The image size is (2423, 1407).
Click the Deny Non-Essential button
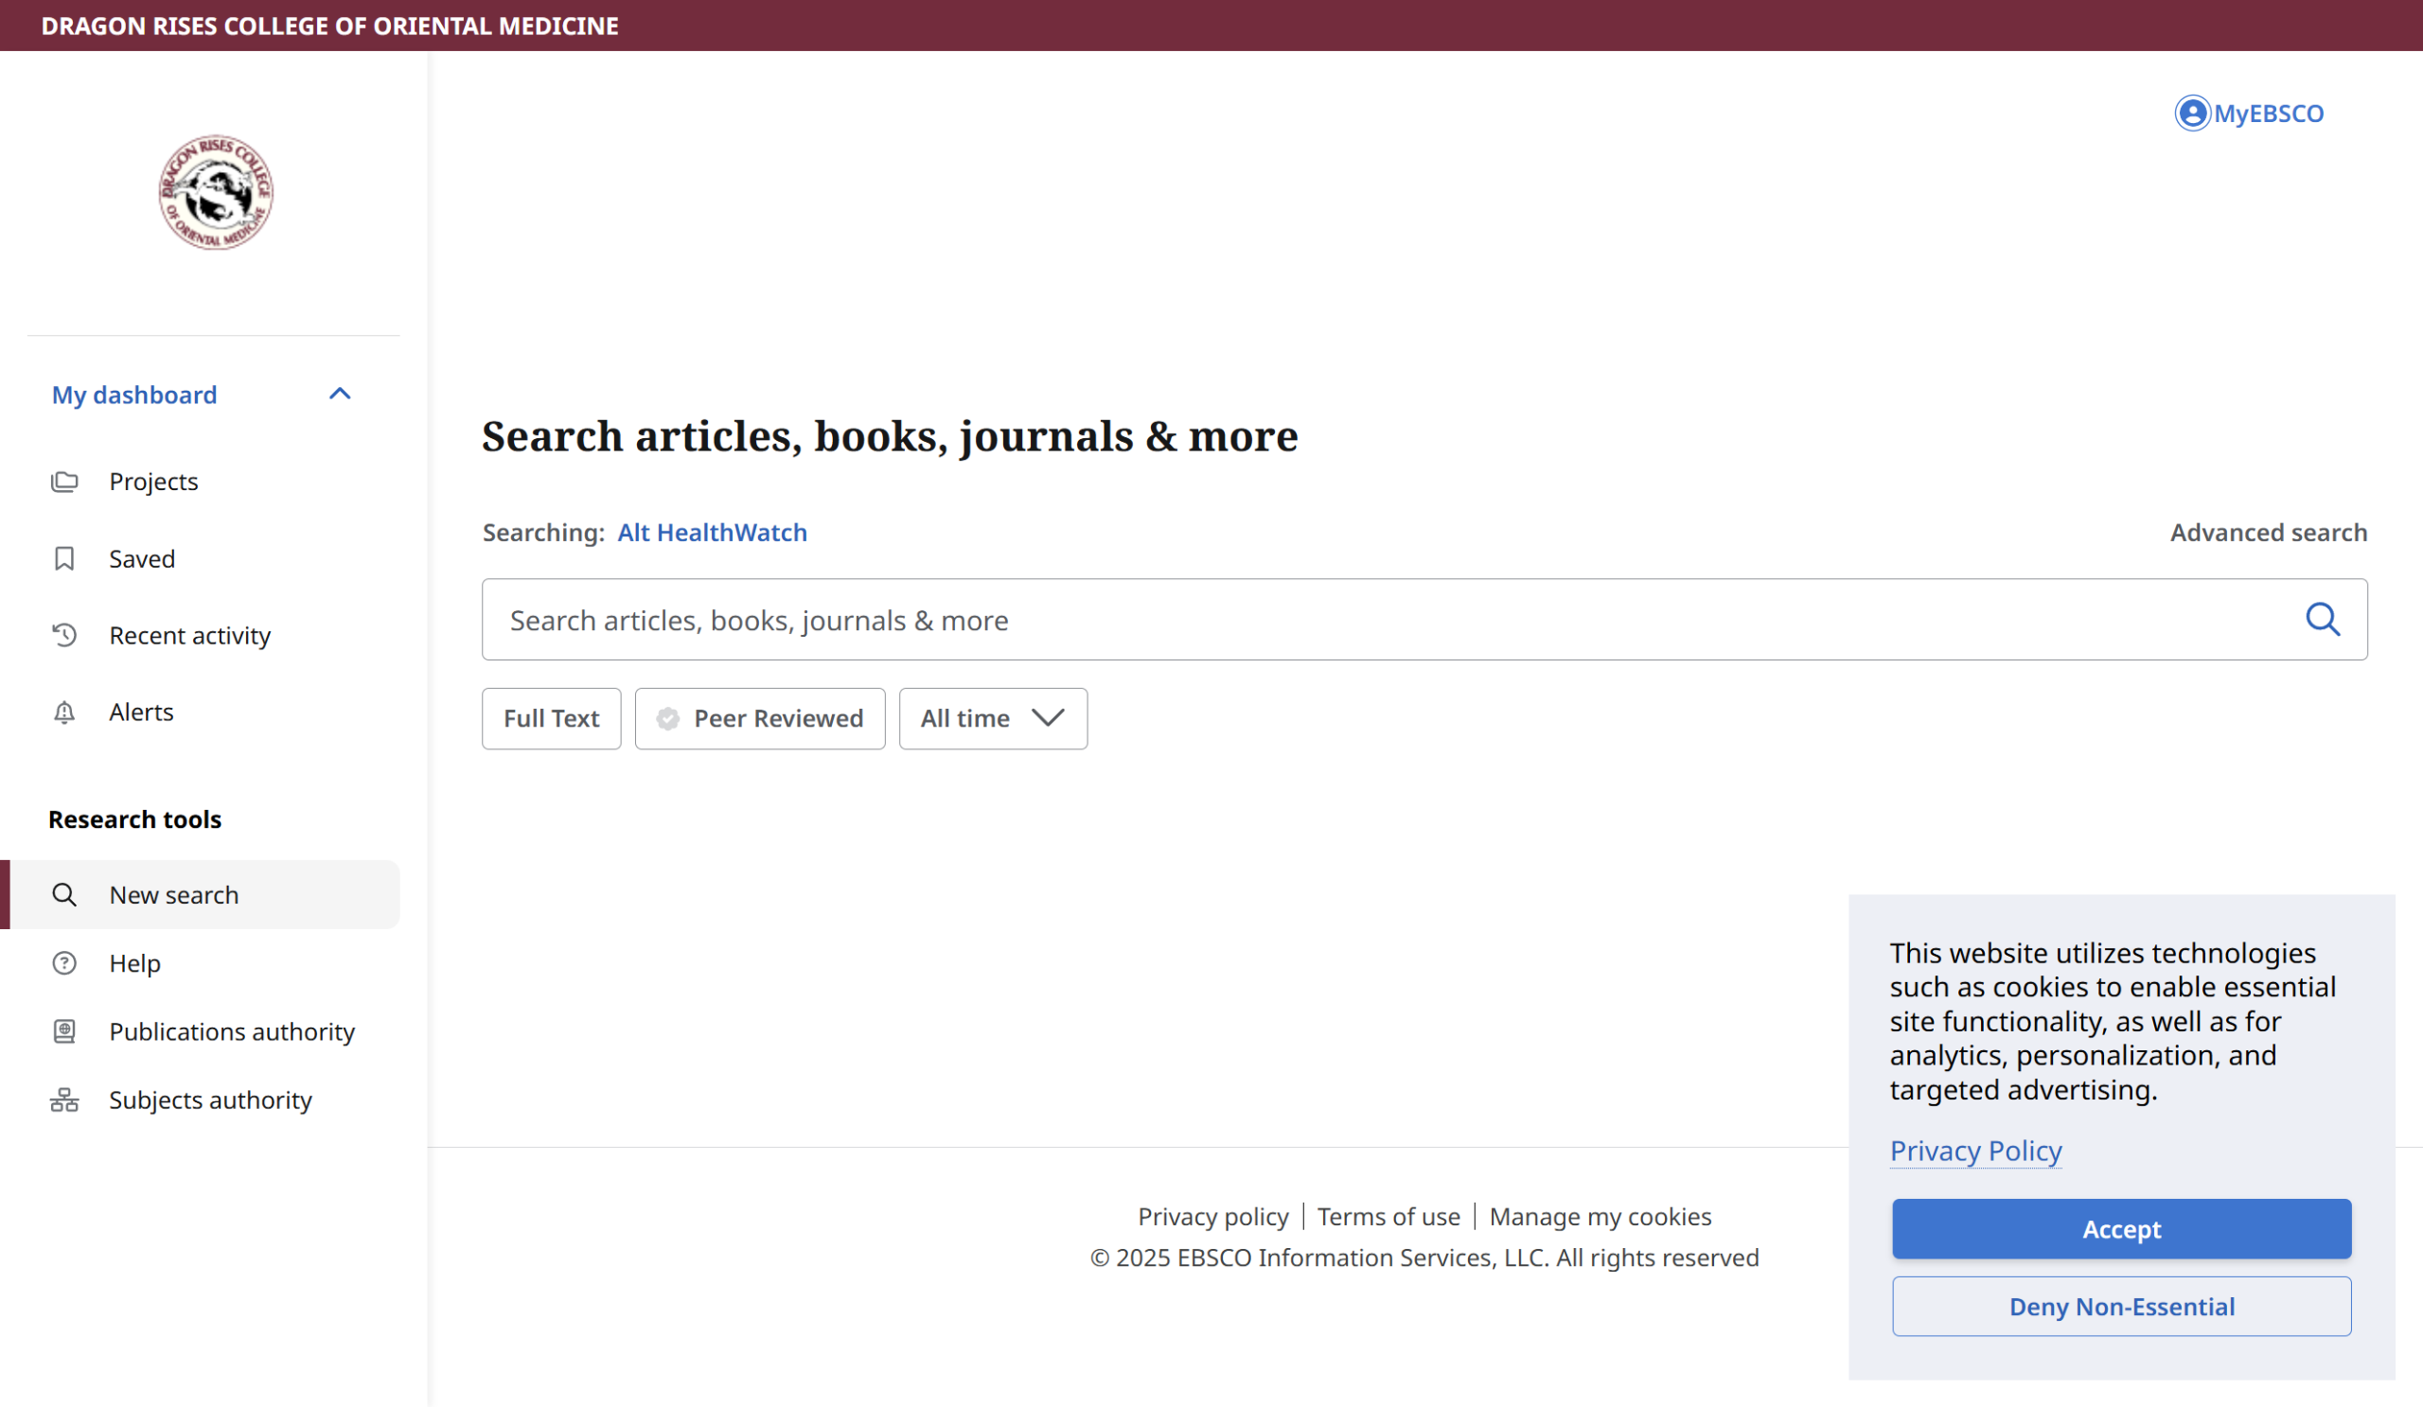pos(2121,1306)
